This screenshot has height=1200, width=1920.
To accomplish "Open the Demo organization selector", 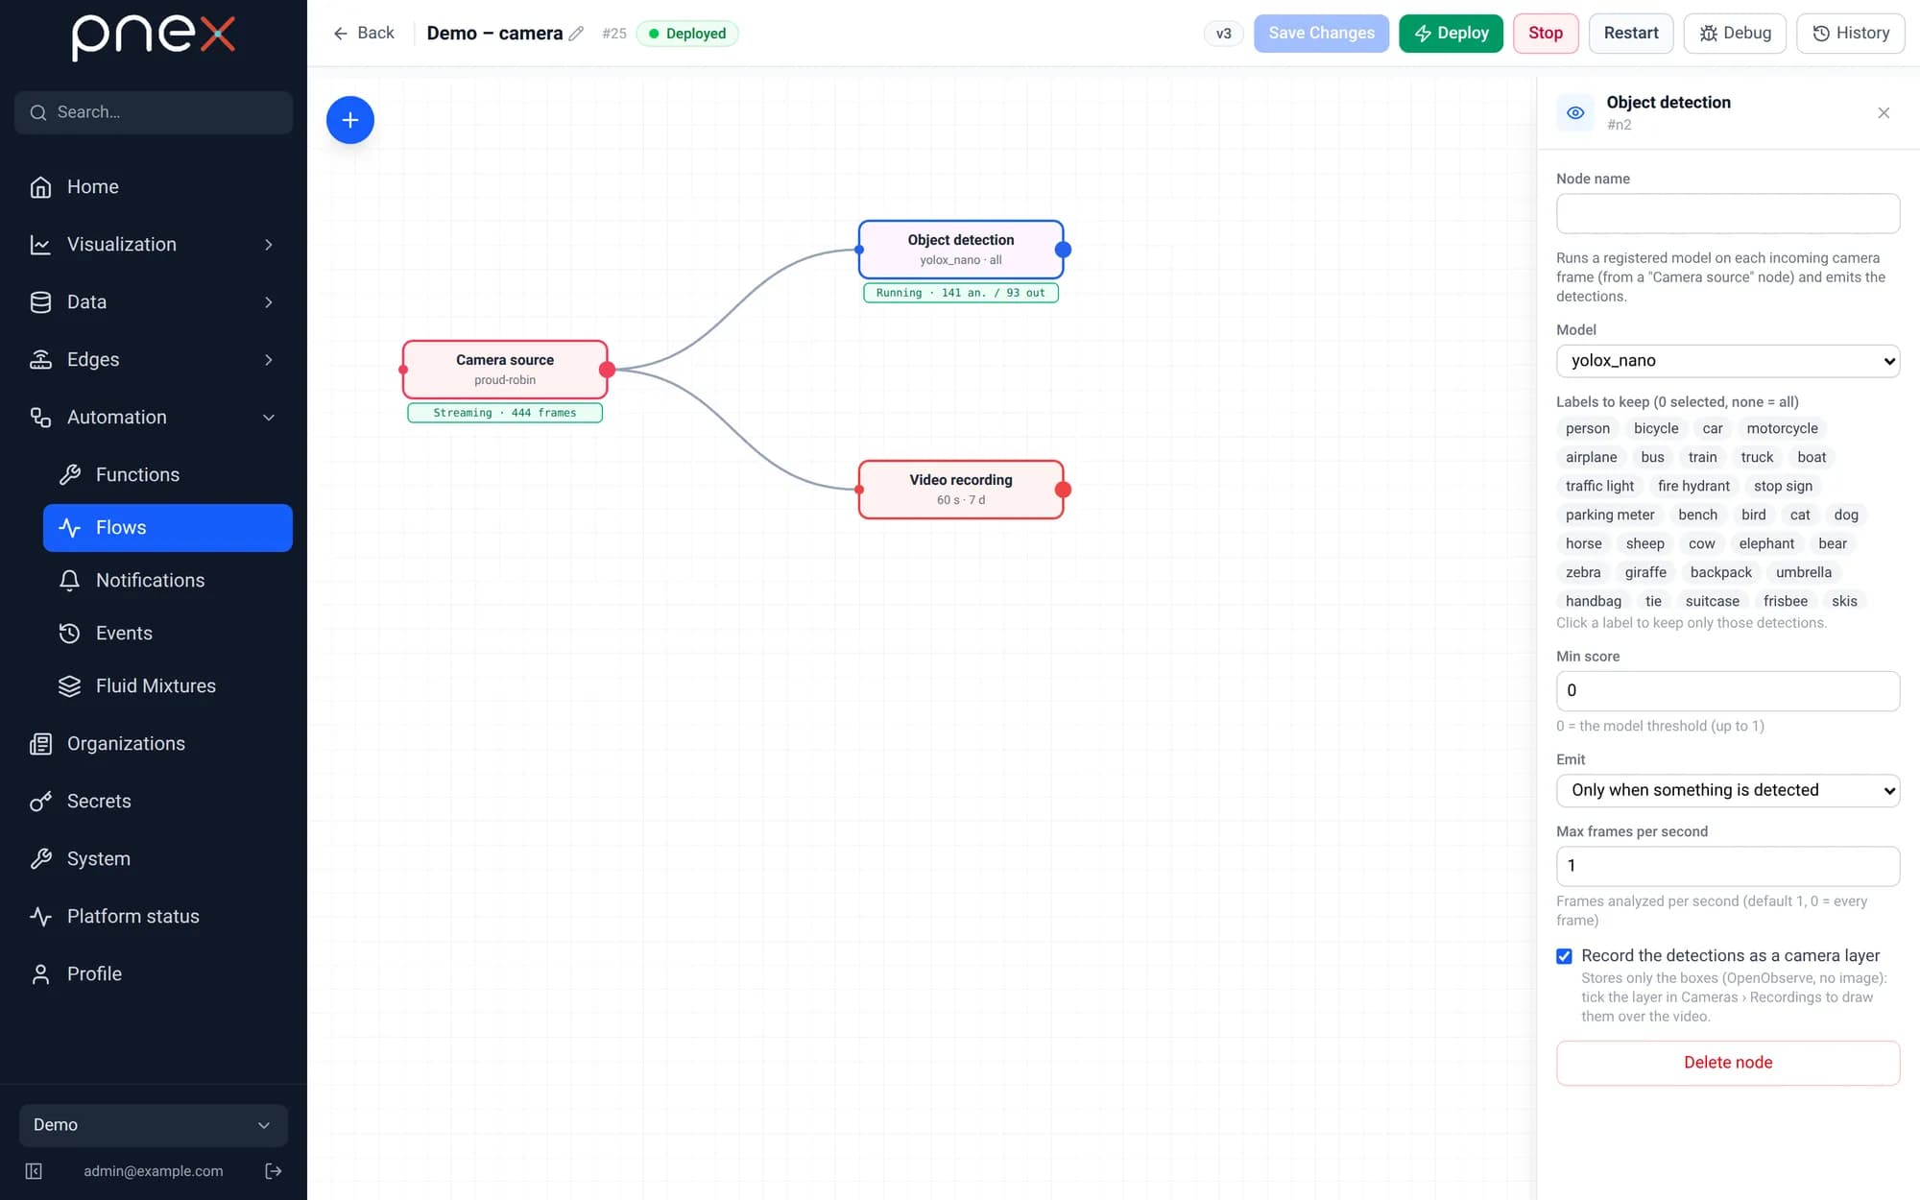I will 154,1125.
